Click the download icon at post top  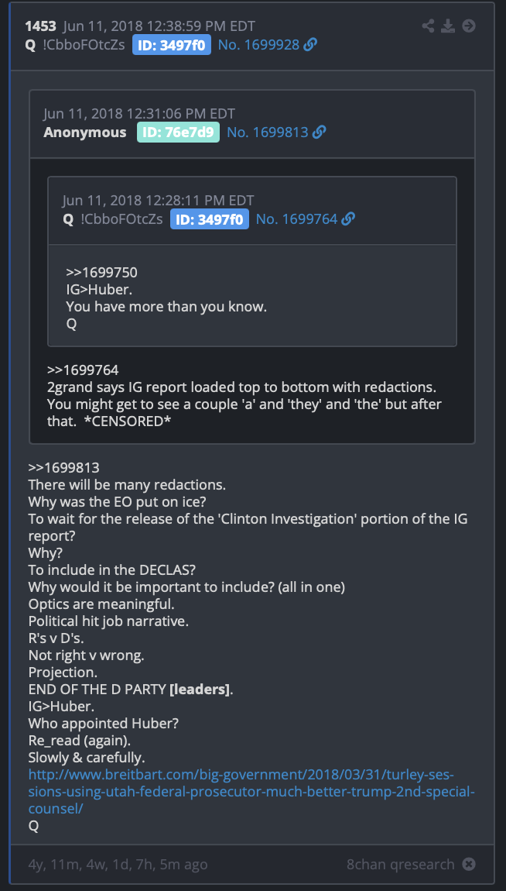448,26
